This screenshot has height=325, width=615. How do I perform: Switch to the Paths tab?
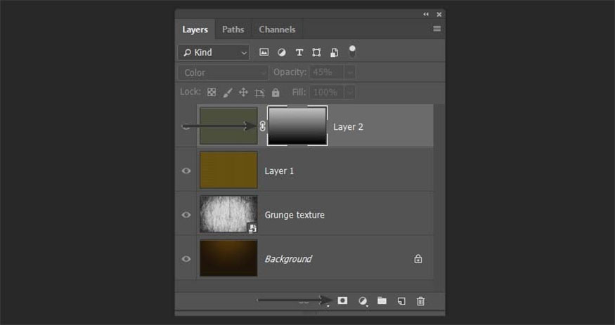233,29
